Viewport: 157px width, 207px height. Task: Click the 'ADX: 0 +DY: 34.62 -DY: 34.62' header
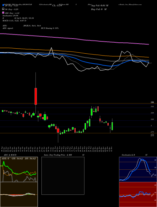click(19, 159)
